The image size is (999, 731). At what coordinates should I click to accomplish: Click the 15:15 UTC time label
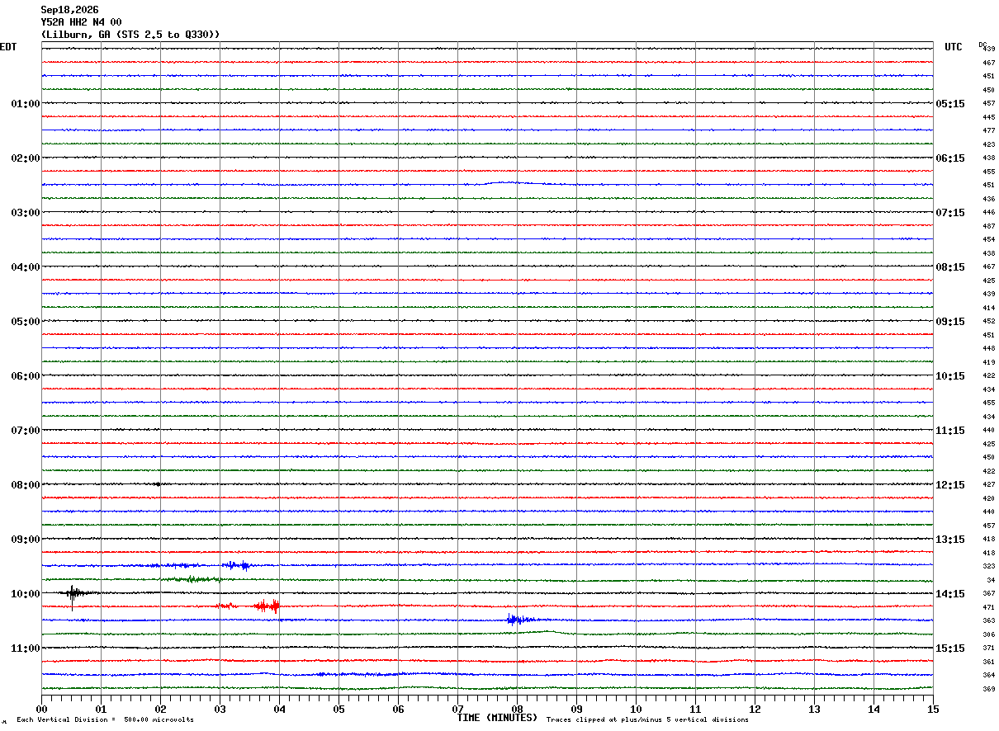pos(949,648)
